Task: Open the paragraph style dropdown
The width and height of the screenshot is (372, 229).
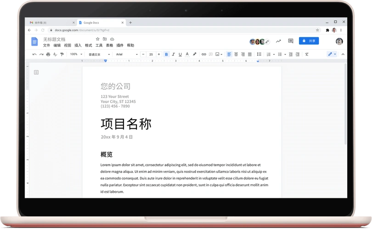Action: click(x=99, y=55)
